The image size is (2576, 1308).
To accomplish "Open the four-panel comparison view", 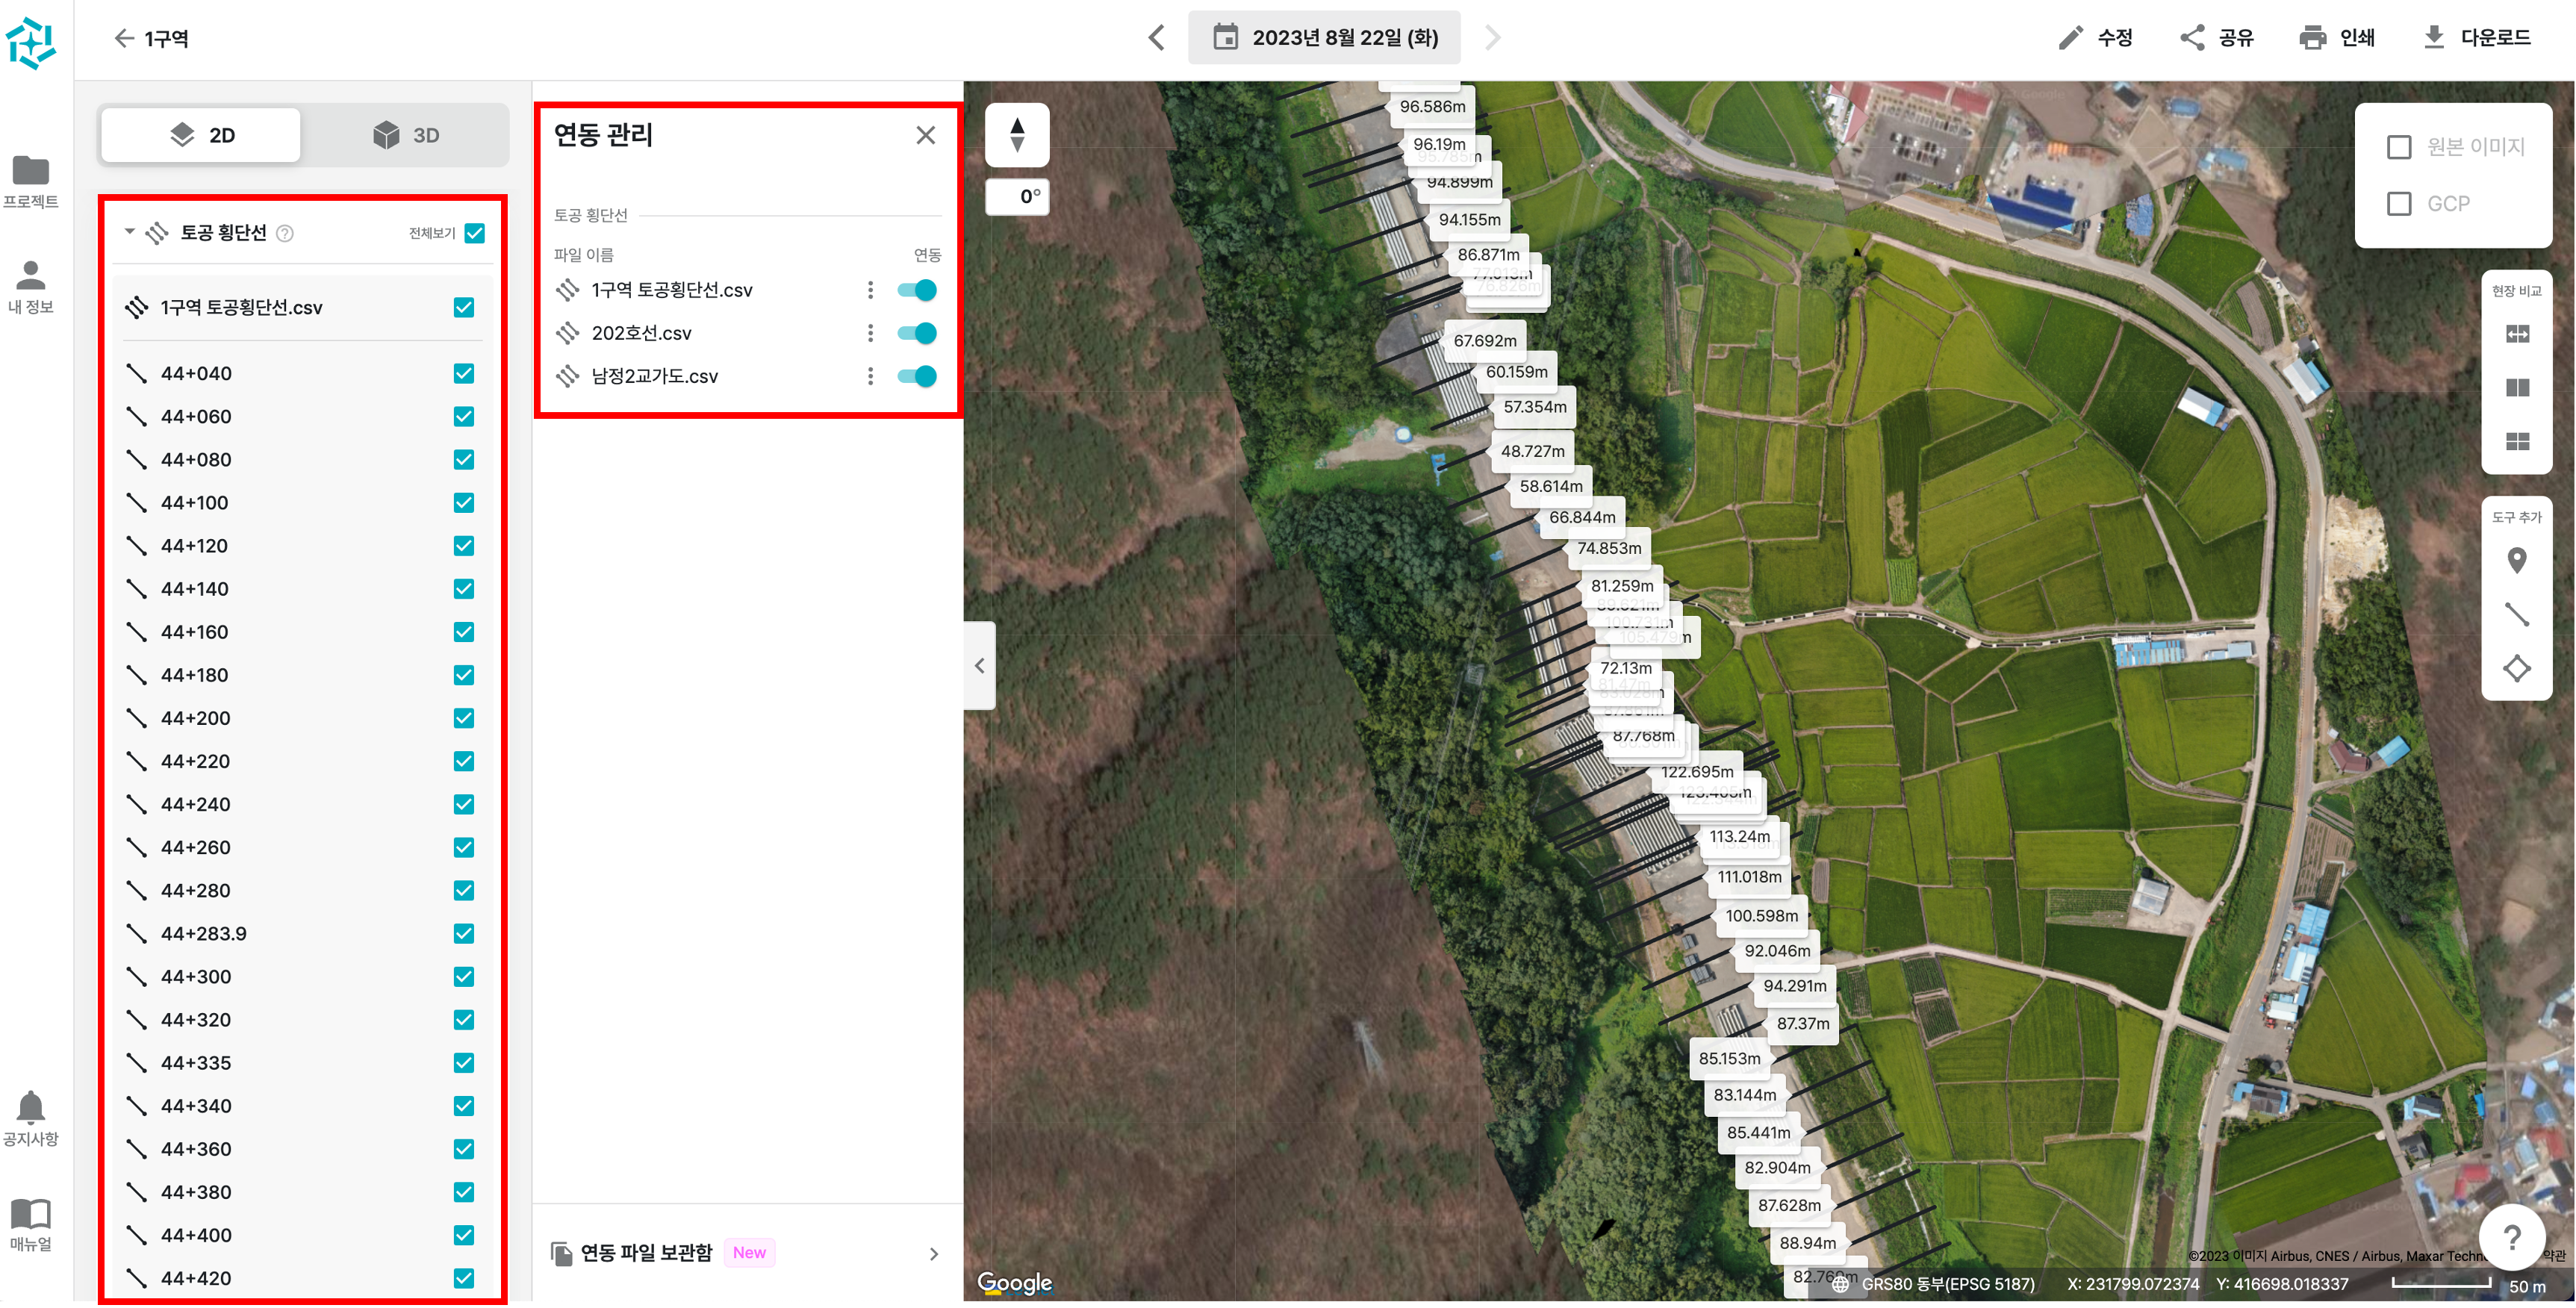I will pyautogui.click(x=2516, y=441).
